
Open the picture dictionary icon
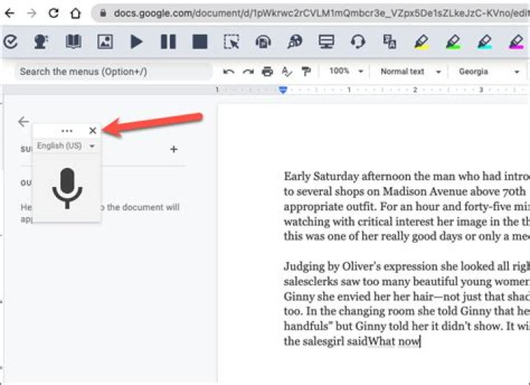(105, 42)
